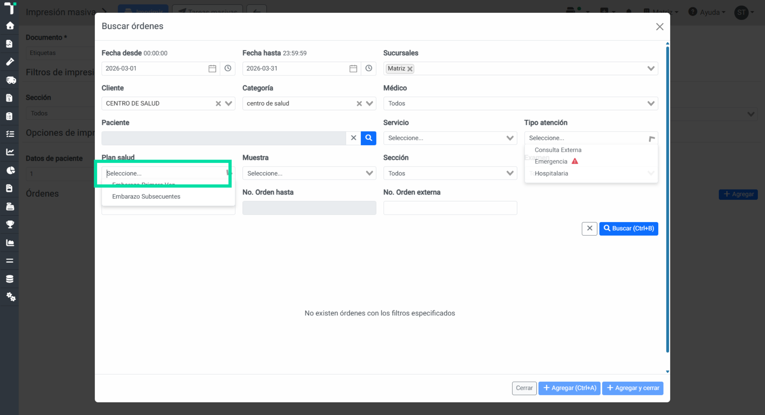
Task: Click the No. Orden externa field
Action: pyautogui.click(x=450, y=208)
